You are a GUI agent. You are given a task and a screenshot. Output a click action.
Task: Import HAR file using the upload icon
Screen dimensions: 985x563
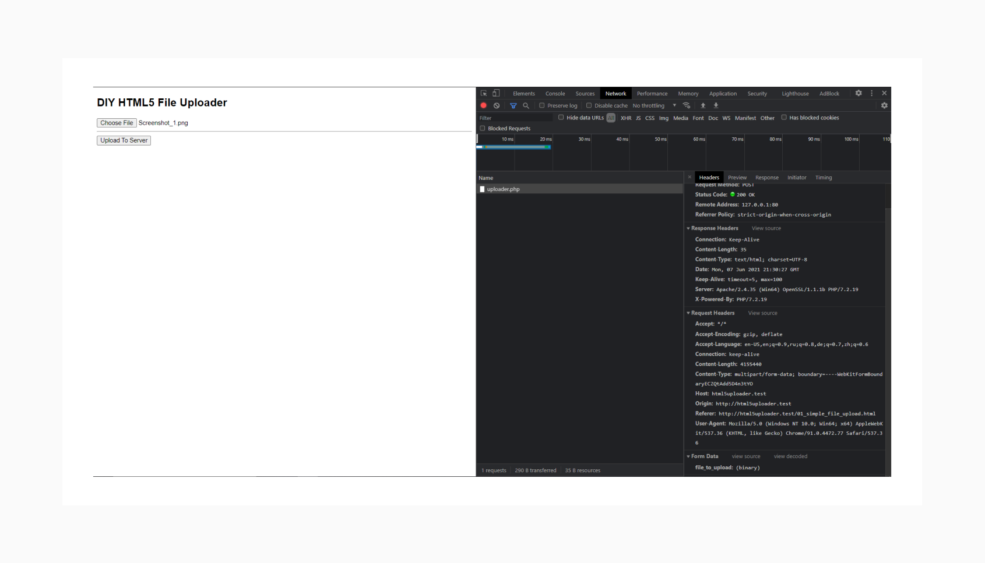tap(703, 105)
